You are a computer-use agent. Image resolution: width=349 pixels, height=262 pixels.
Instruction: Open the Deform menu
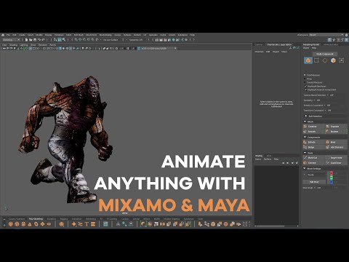[137, 35]
